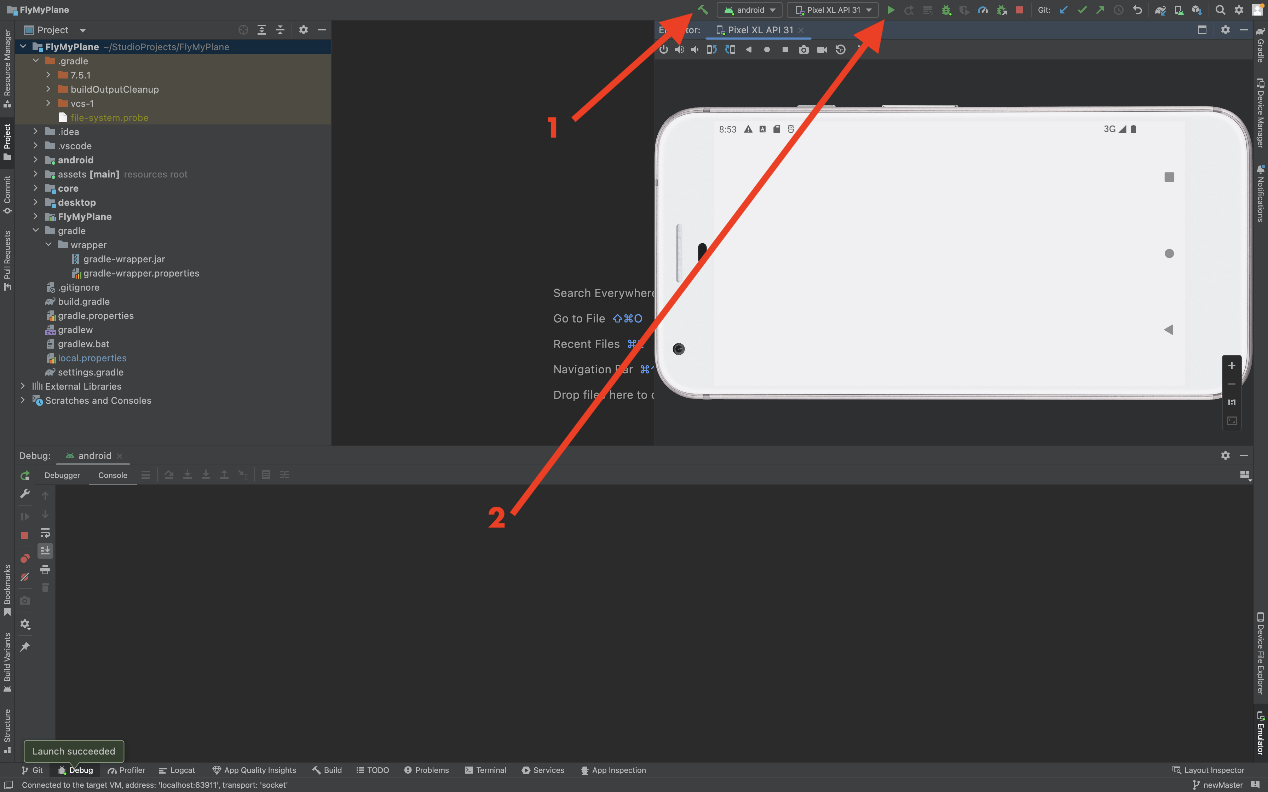Click the Make Project hammer icon

click(703, 10)
